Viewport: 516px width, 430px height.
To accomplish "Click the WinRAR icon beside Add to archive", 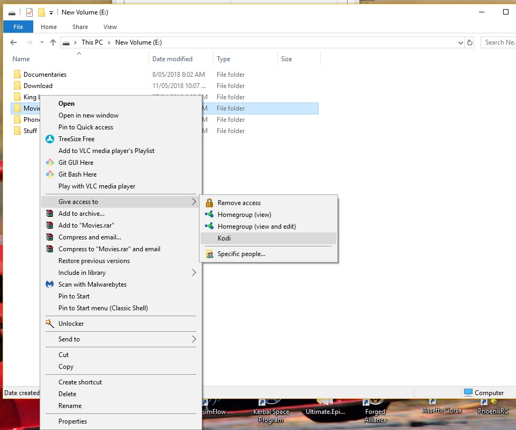I will click(49, 214).
